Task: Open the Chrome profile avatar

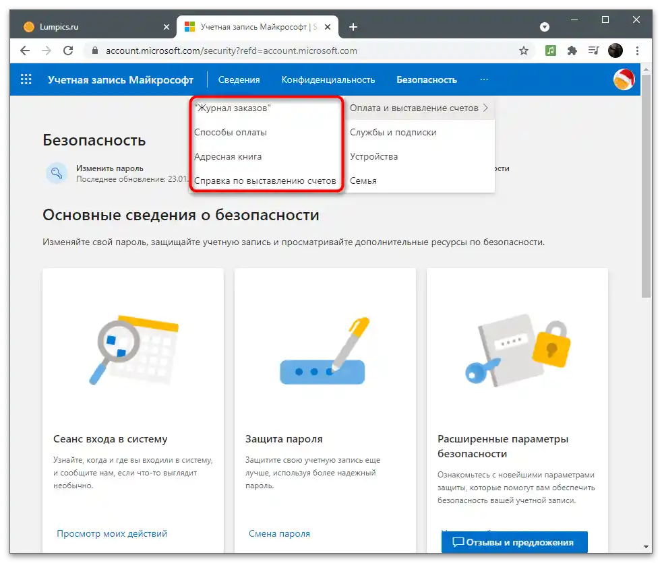Action: [615, 51]
